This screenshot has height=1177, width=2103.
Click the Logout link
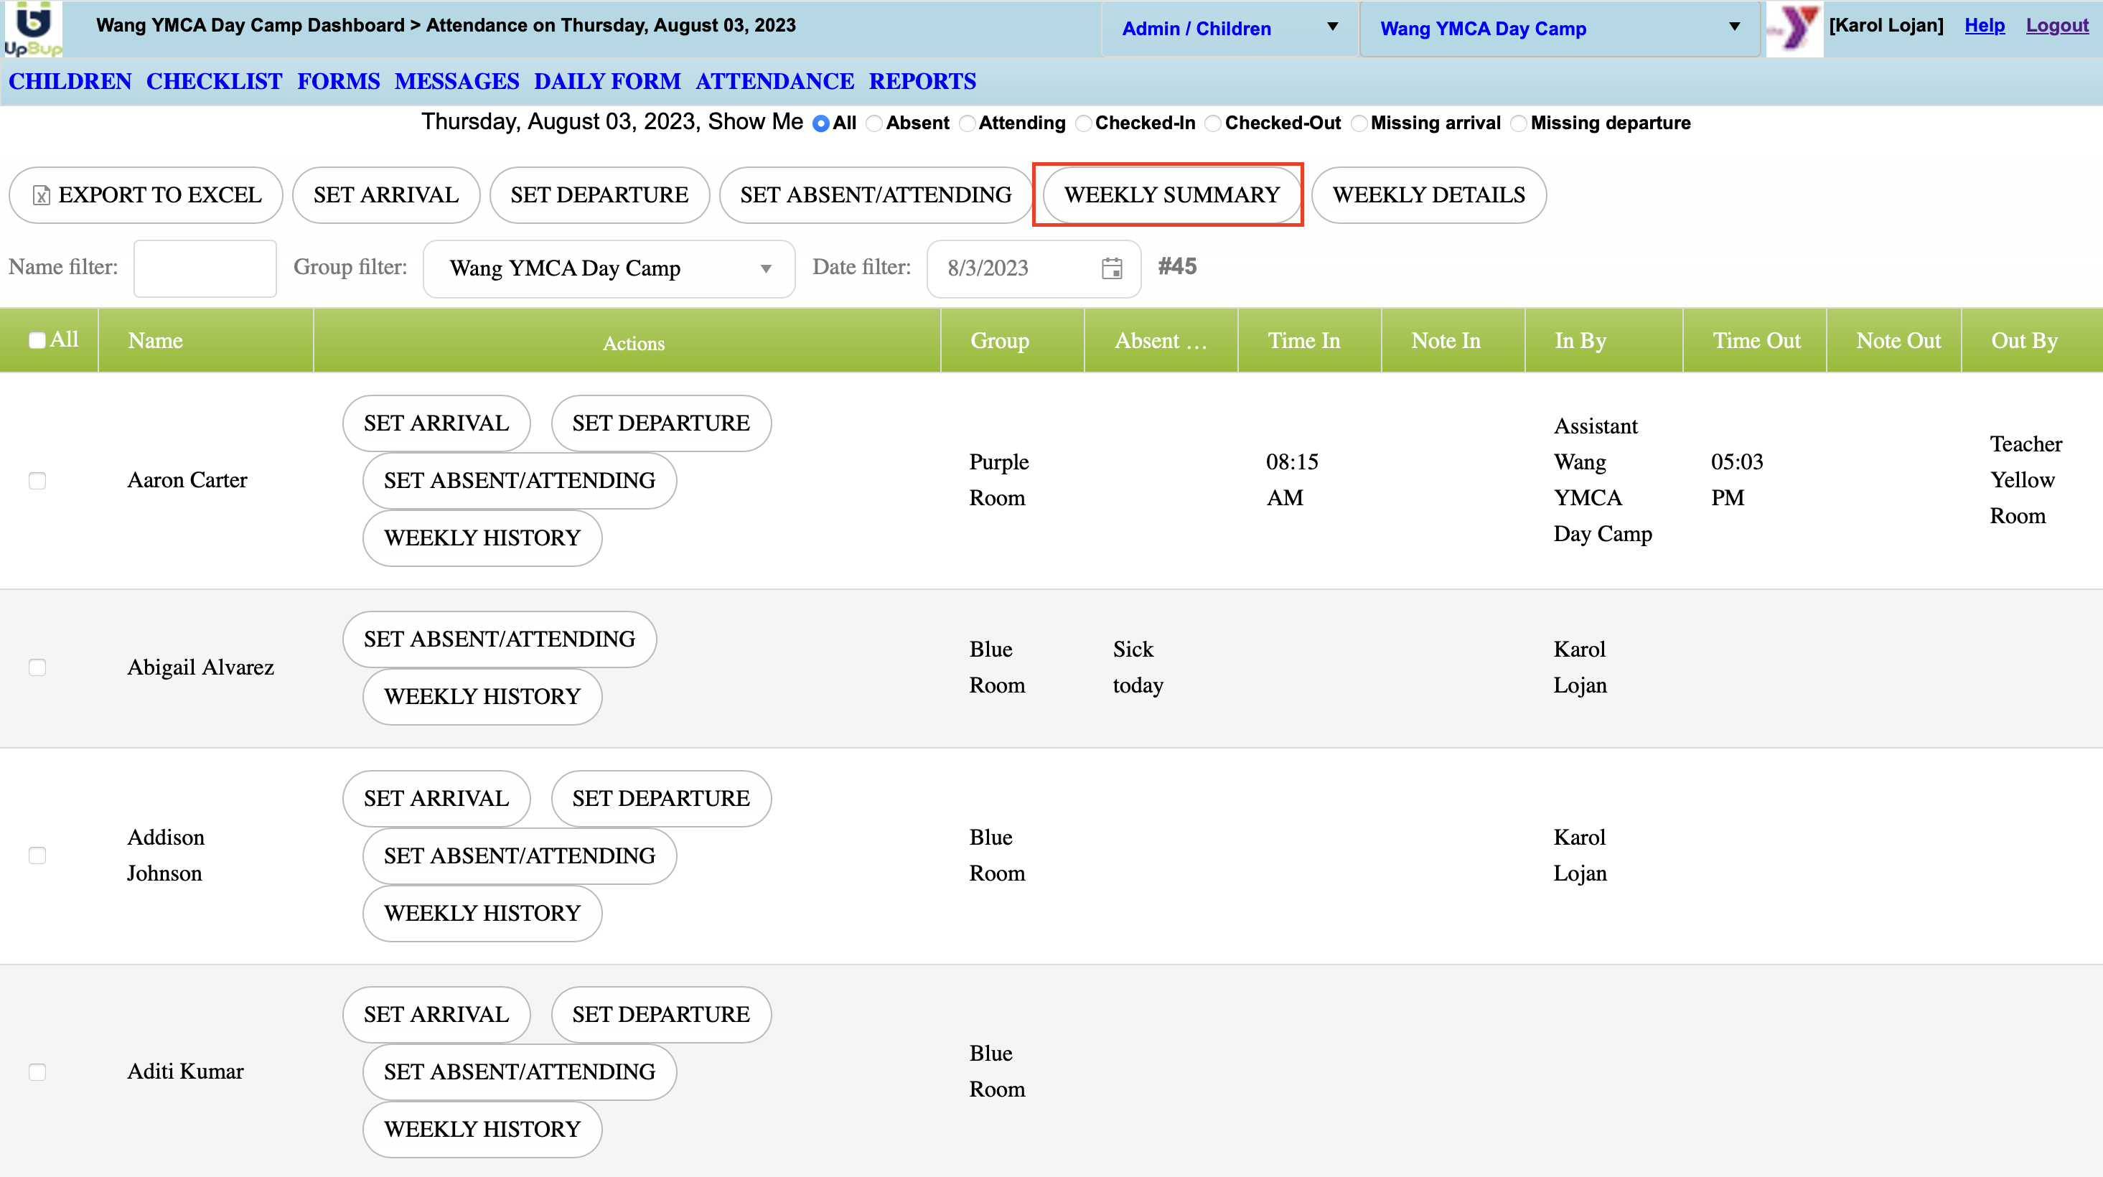[x=2056, y=25]
